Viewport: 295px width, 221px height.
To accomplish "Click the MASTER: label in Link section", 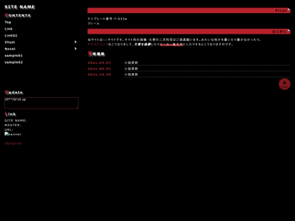I will click(x=13, y=125).
